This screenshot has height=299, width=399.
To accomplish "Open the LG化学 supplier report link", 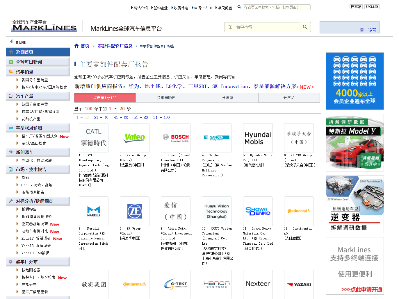I will pos(174,86).
